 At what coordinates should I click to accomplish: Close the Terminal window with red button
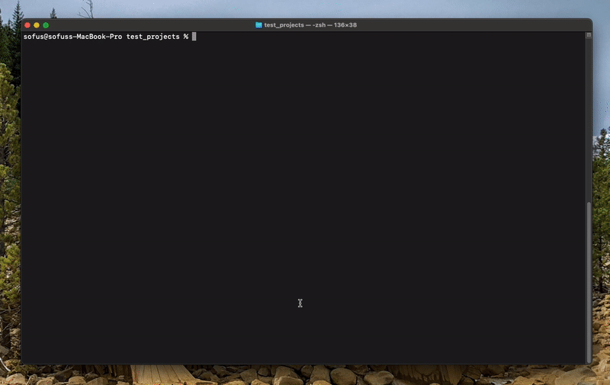click(27, 25)
